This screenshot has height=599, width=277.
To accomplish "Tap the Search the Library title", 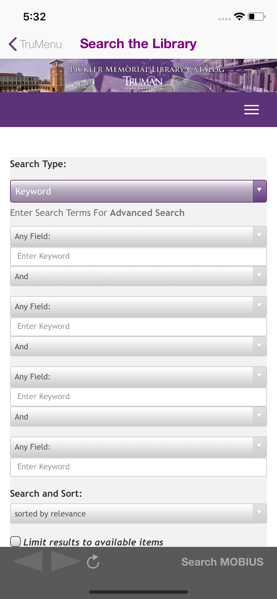I will tap(138, 44).
